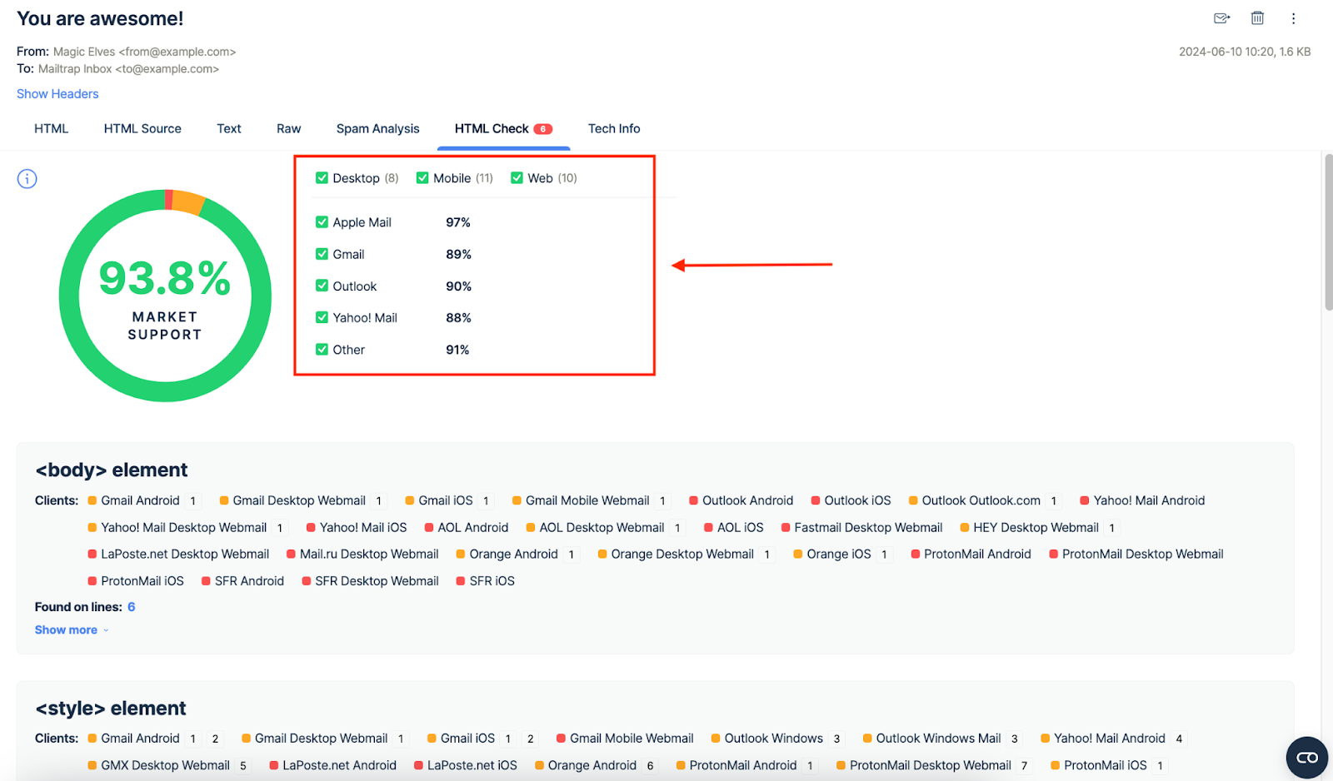Click Outlook iOS client label
1333x781 pixels.
click(x=857, y=500)
